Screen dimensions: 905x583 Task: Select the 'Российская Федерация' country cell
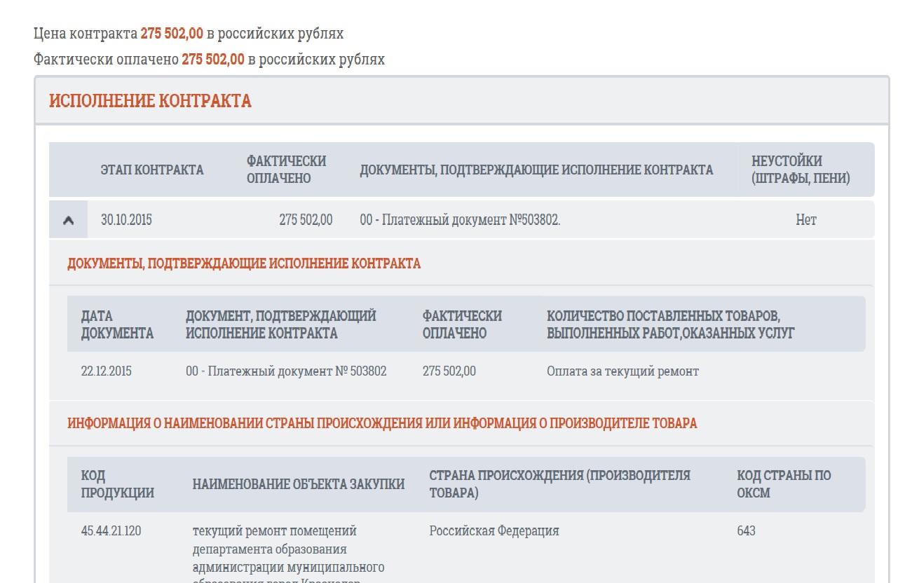(x=494, y=531)
